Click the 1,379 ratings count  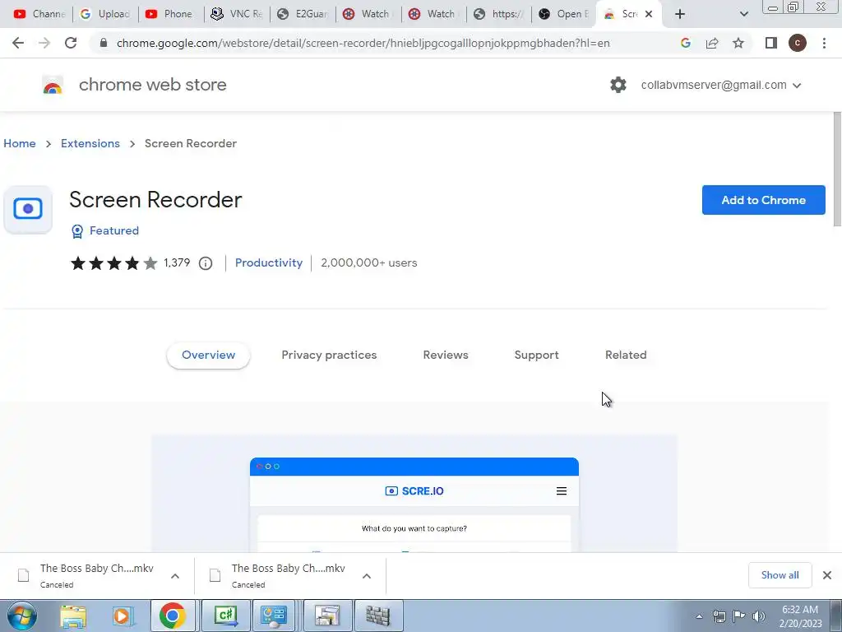pos(177,263)
